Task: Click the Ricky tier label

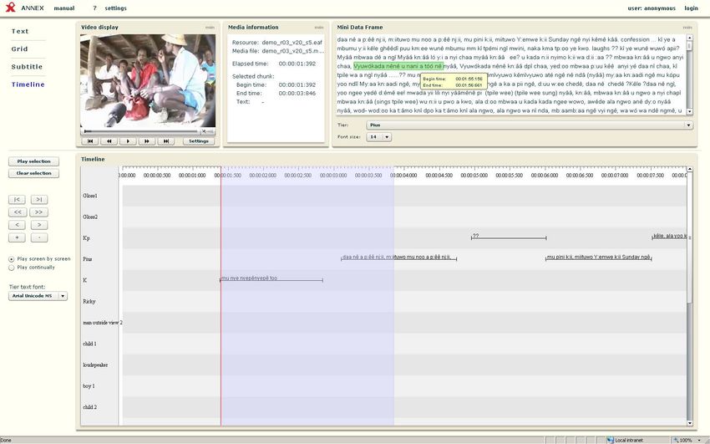Action: coord(89,301)
